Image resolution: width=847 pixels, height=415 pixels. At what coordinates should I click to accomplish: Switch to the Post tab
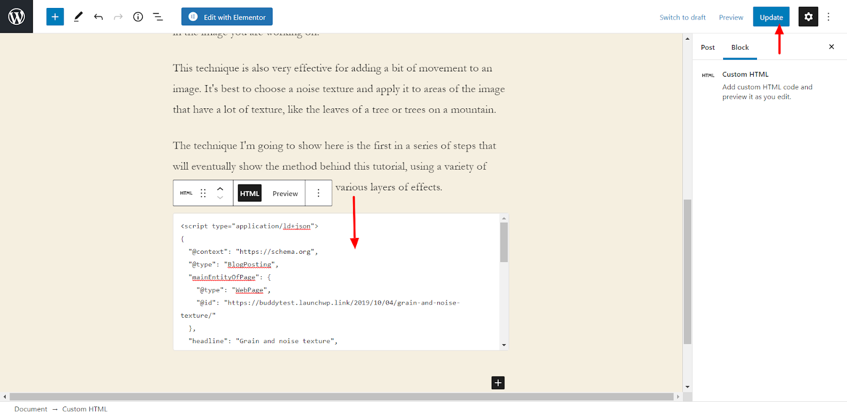point(708,48)
